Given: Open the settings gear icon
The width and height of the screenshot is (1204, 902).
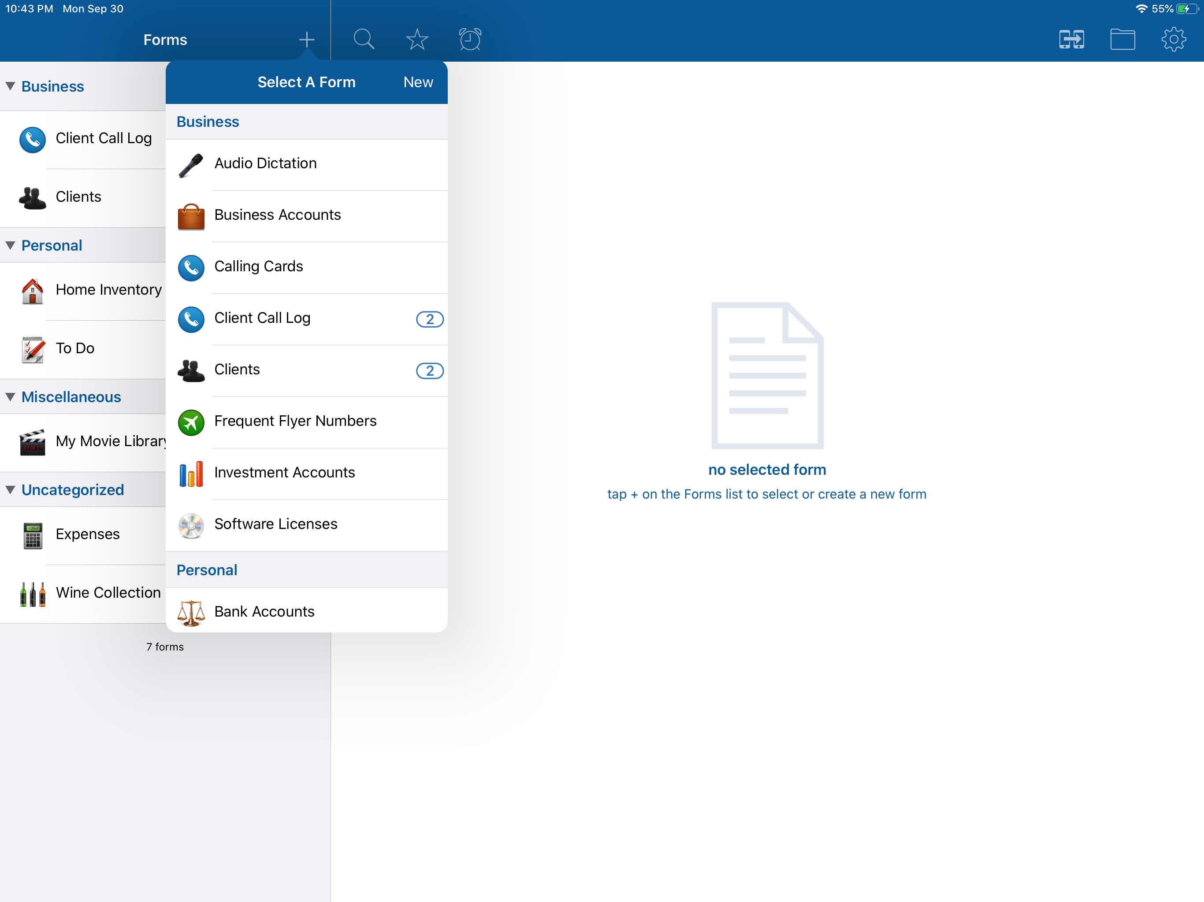Looking at the screenshot, I should pyautogui.click(x=1174, y=39).
